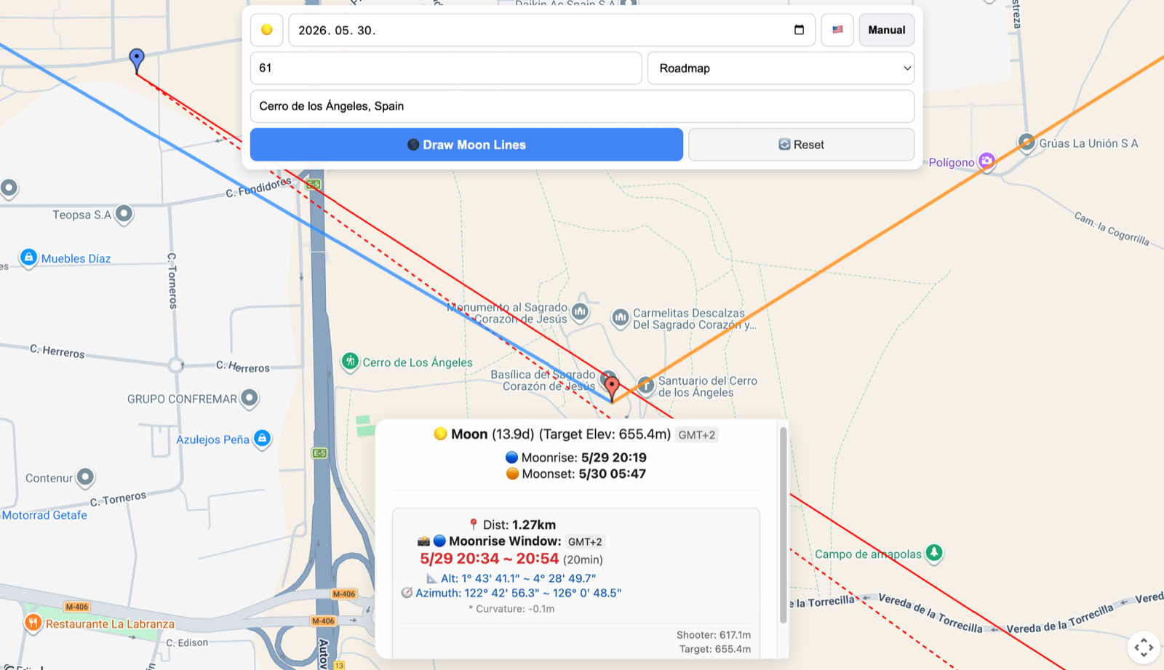Select the GRUPO CONFREMAR map marker
Viewport: 1164px width, 670px height.
250,398
